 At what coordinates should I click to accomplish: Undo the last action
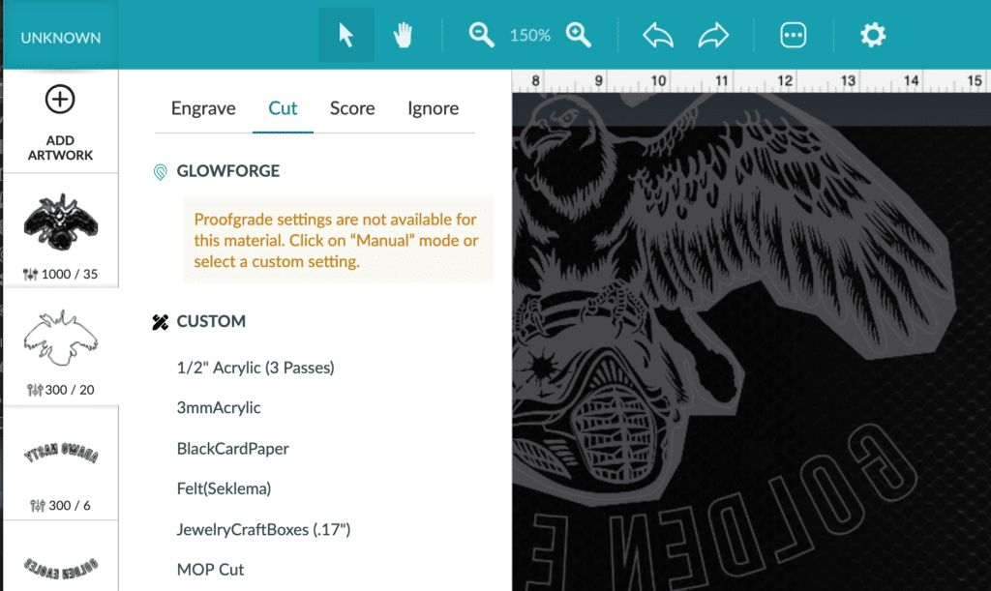click(658, 35)
